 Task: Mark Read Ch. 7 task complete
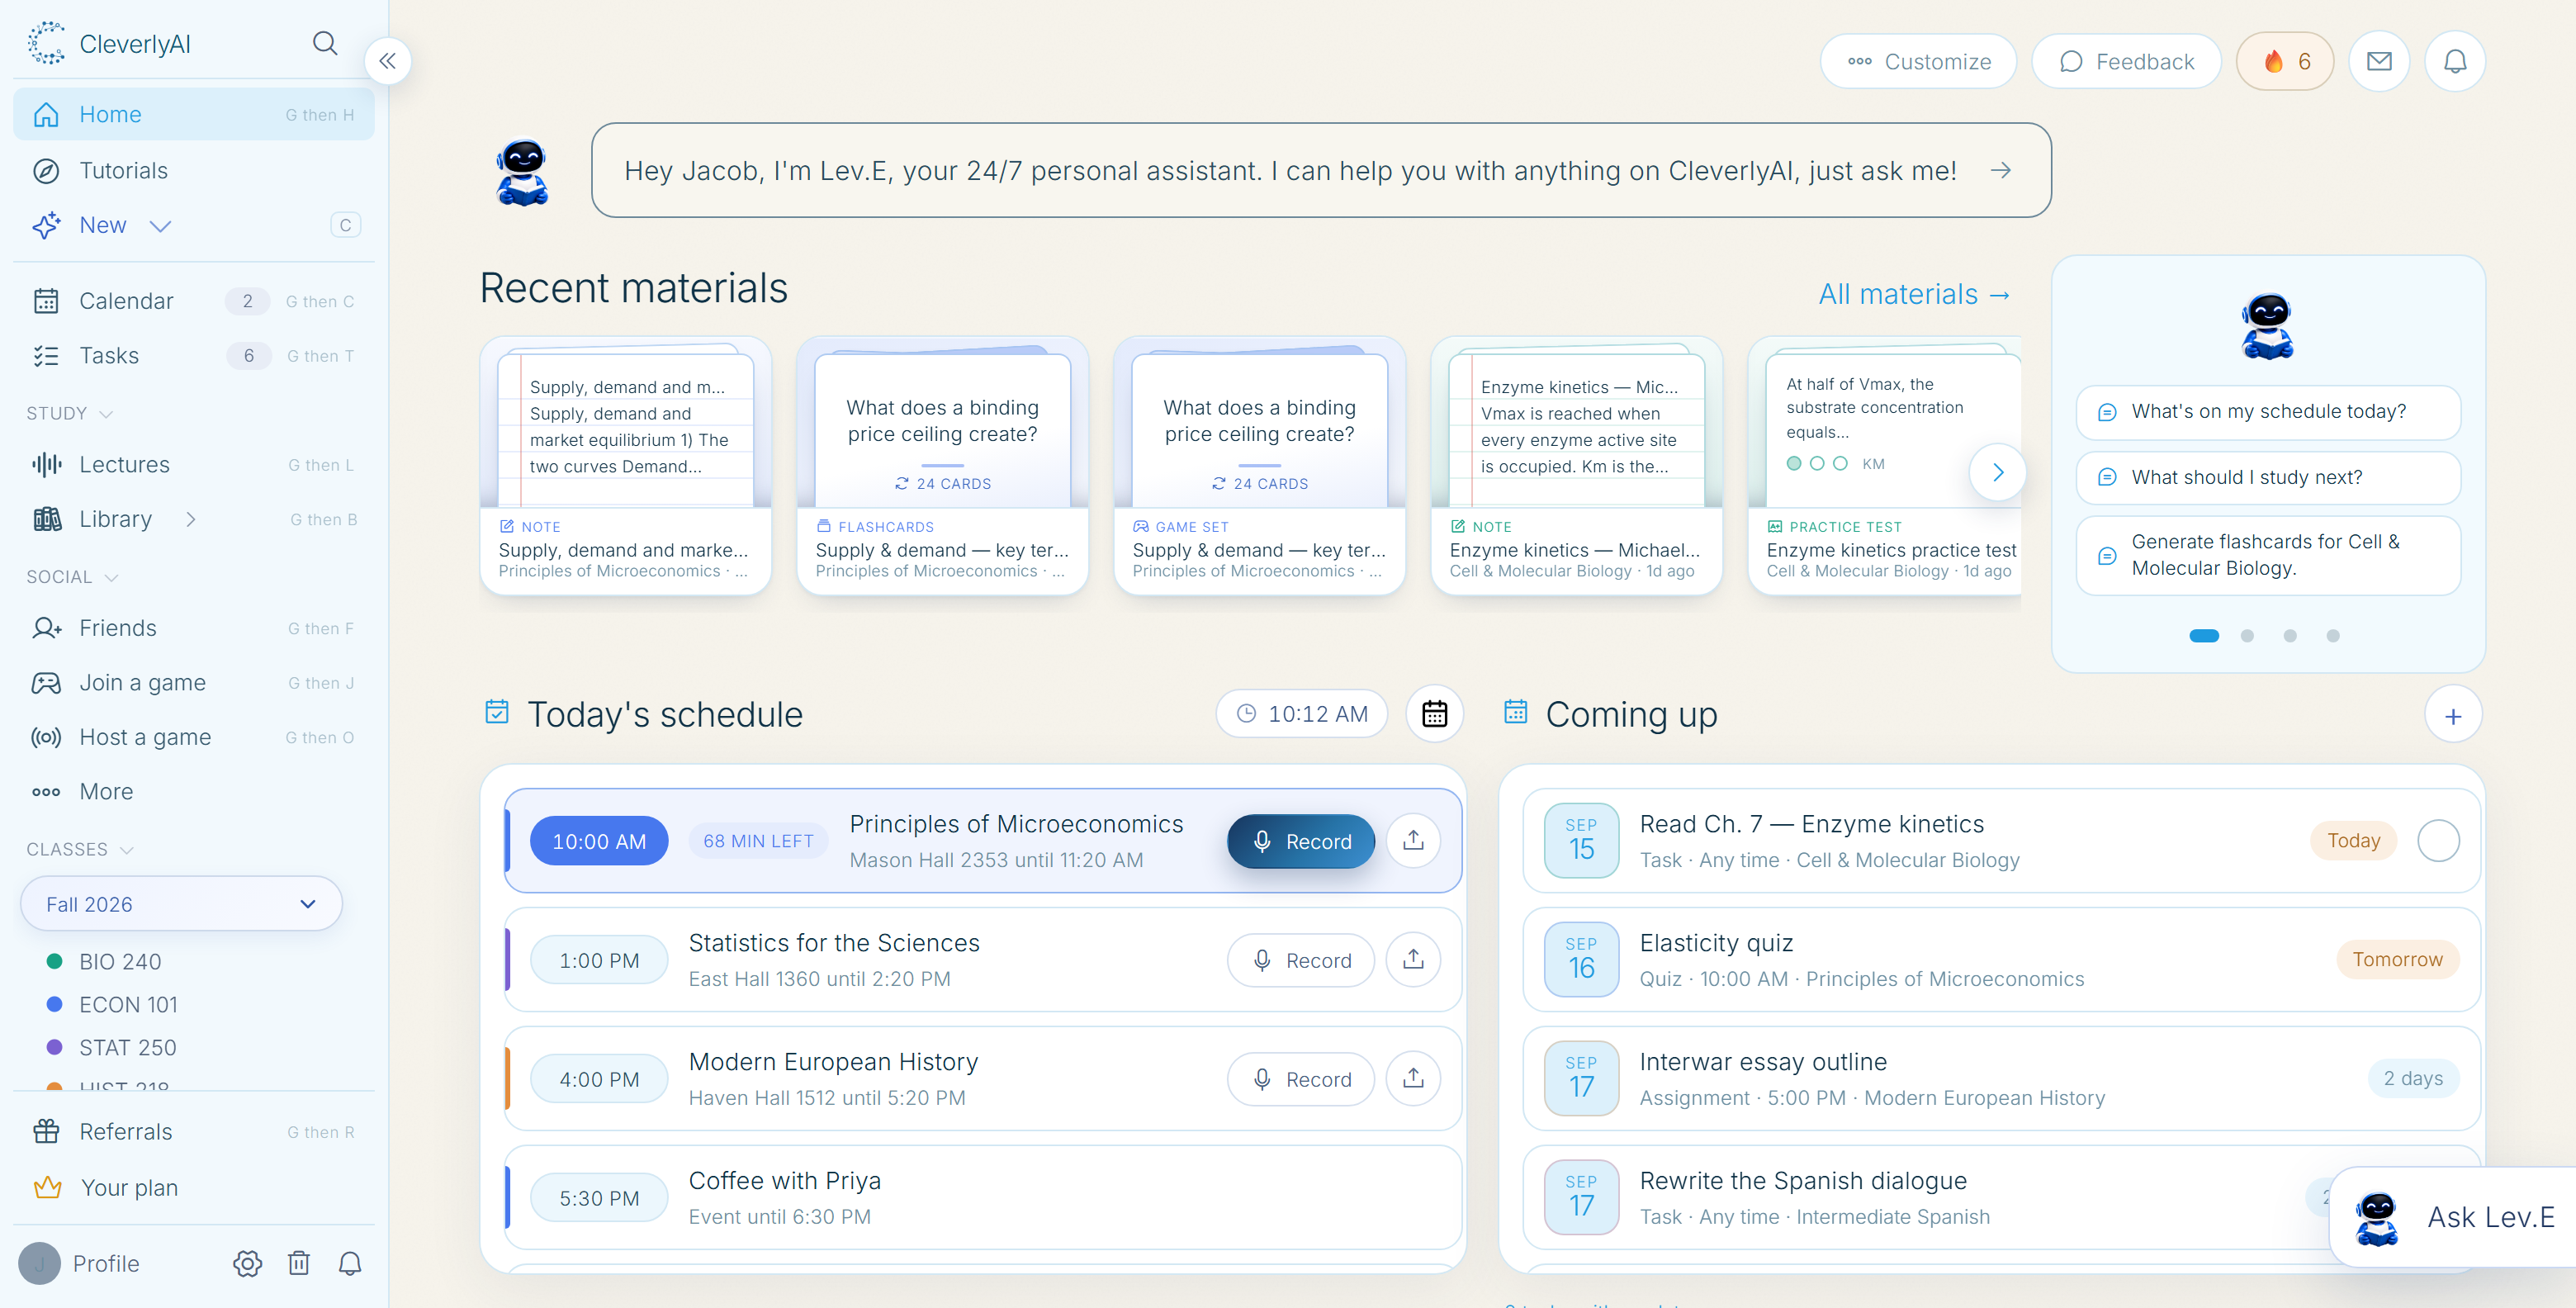2438,840
